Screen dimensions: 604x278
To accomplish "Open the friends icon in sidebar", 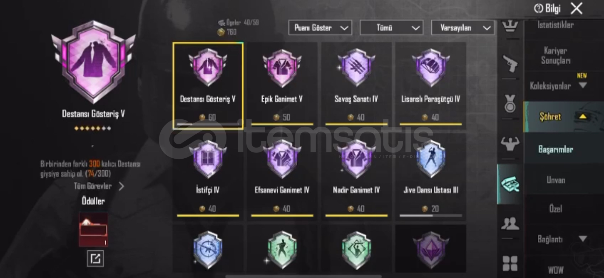I will (510, 223).
